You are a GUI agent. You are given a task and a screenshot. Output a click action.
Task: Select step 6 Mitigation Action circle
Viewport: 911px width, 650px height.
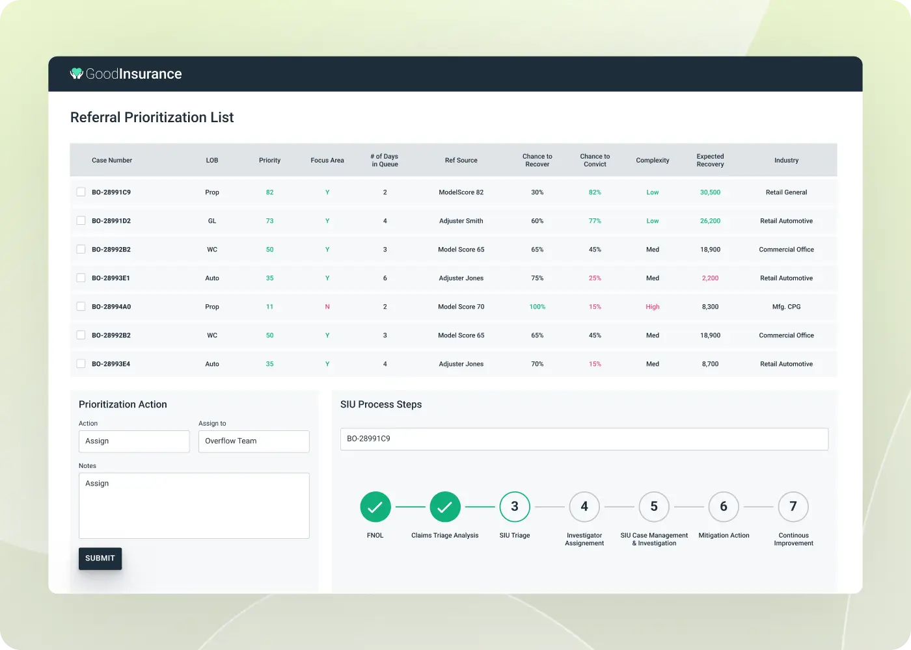pos(724,507)
